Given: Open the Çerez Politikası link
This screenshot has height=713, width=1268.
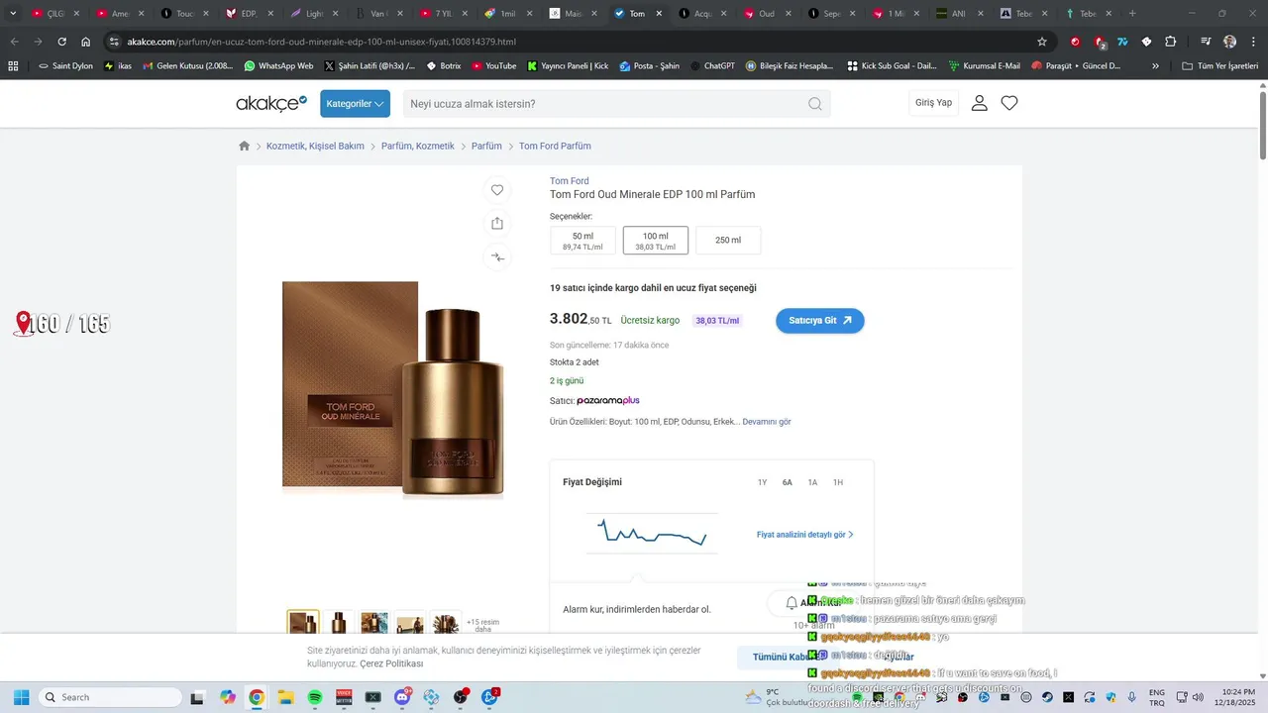Looking at the screenshot, I should point(391,663).
